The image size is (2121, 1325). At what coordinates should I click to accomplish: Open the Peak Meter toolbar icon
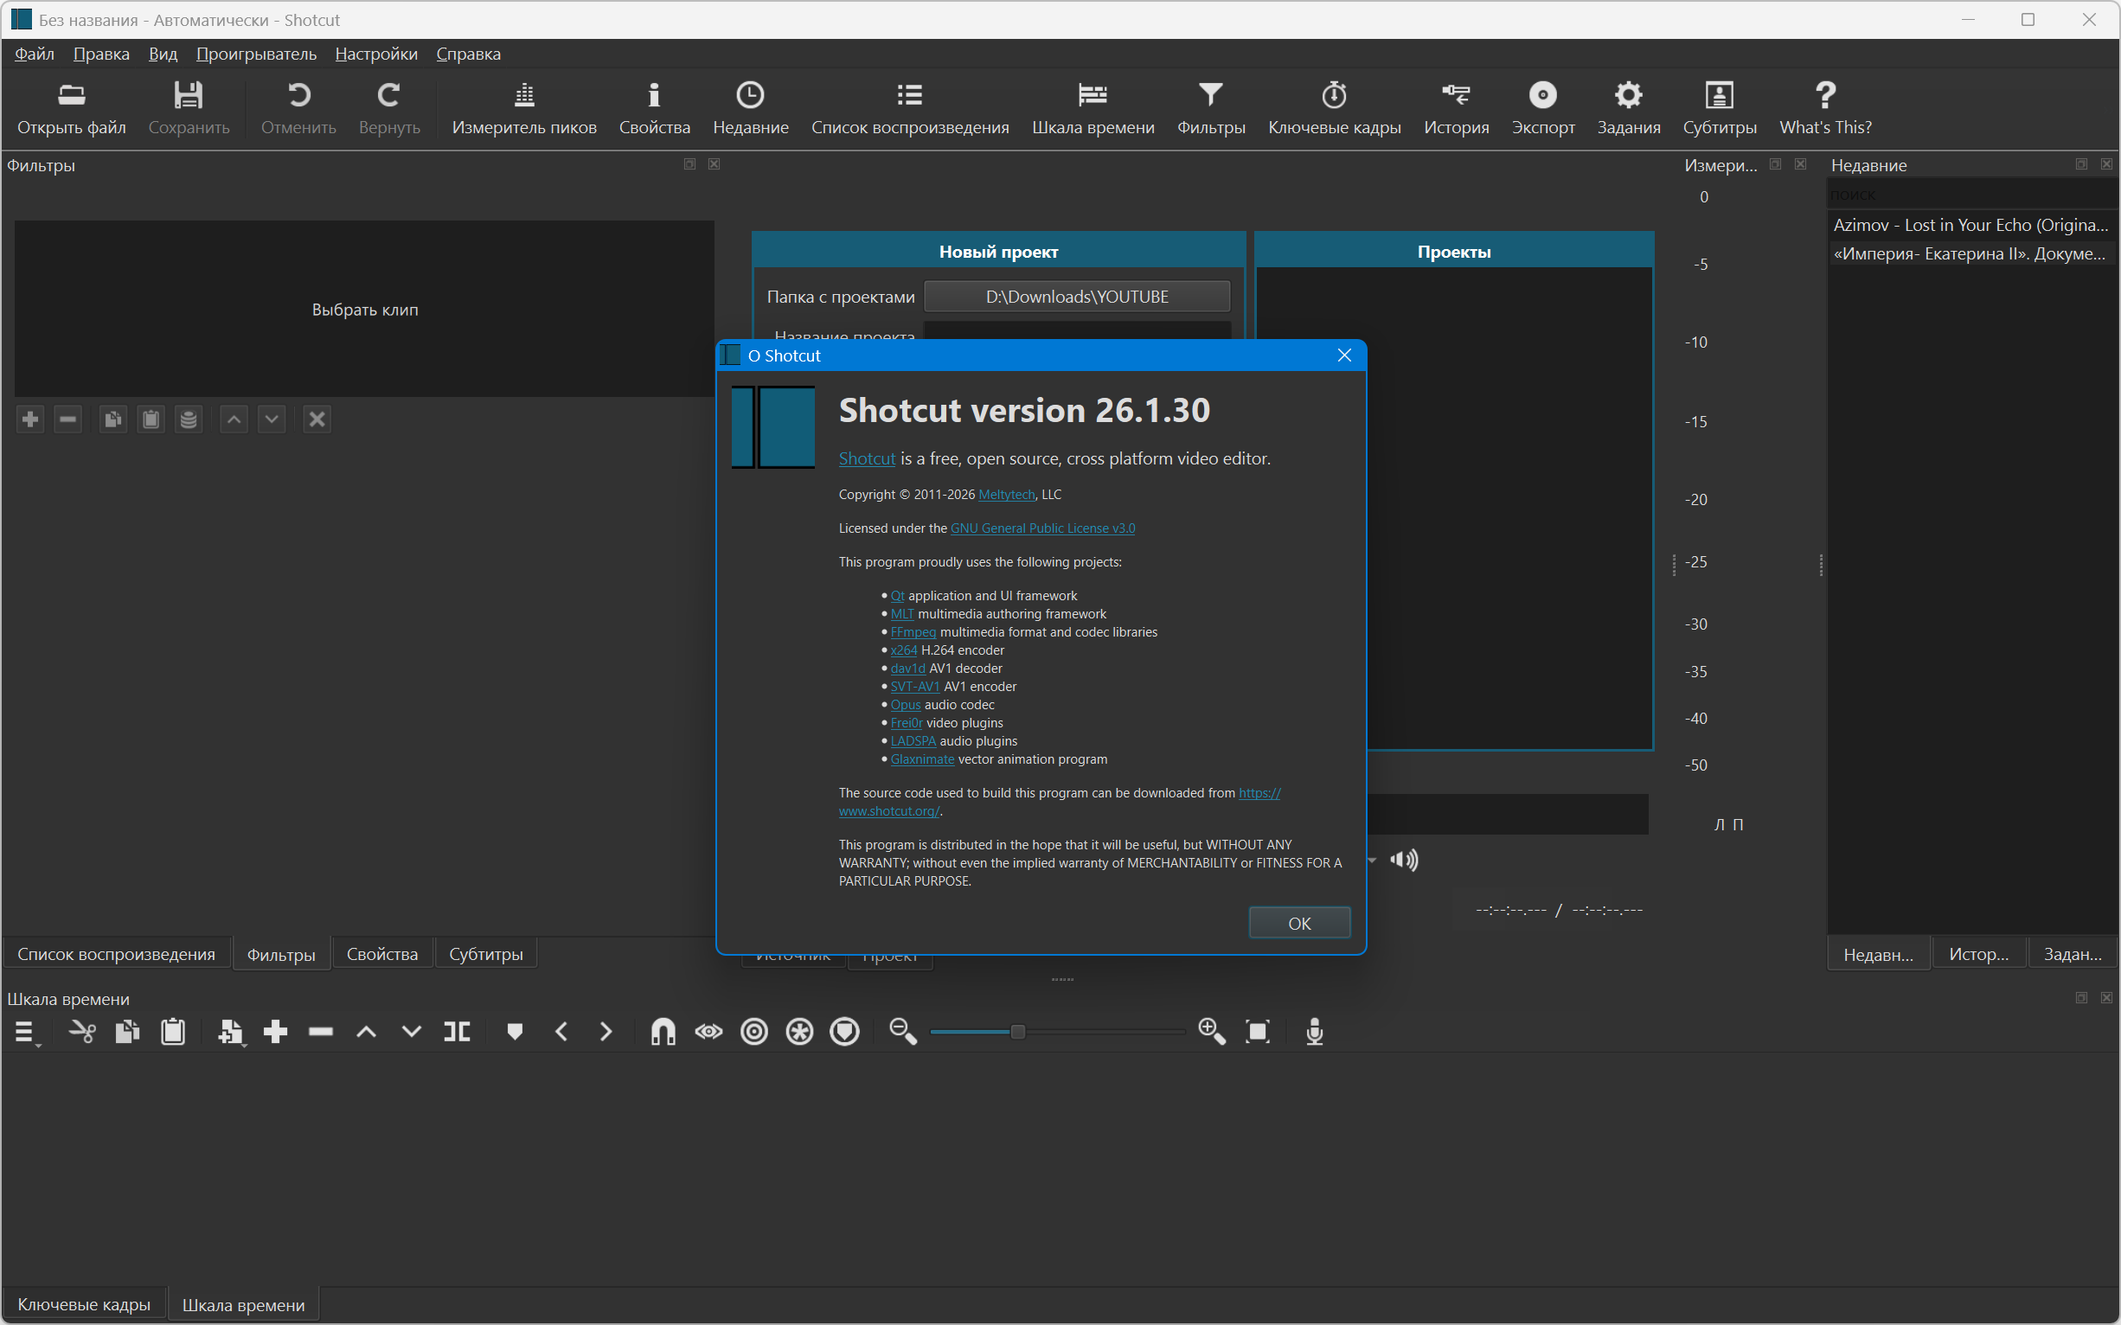click(x=524, y=107)
